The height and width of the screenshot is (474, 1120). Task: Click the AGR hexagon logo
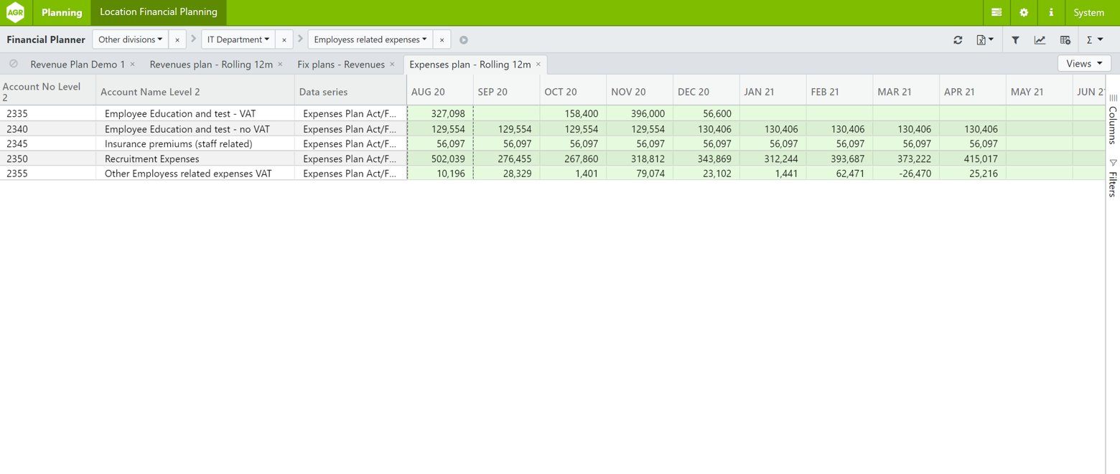tap(15, 13)
